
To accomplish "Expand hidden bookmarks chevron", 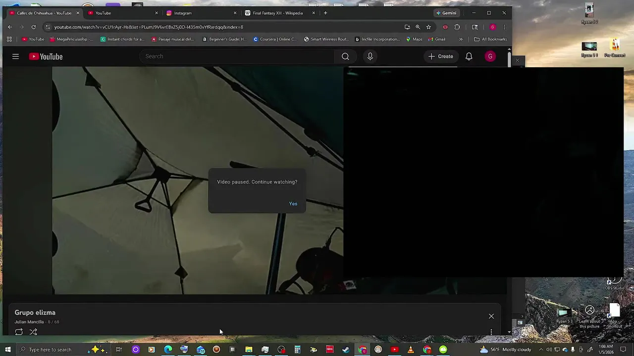I will click(461, 39).
